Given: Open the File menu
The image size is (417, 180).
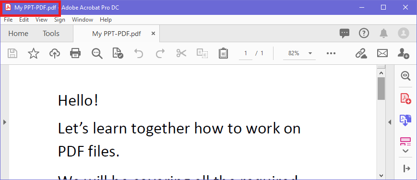Looking at the screenshot, I should 8,20.
